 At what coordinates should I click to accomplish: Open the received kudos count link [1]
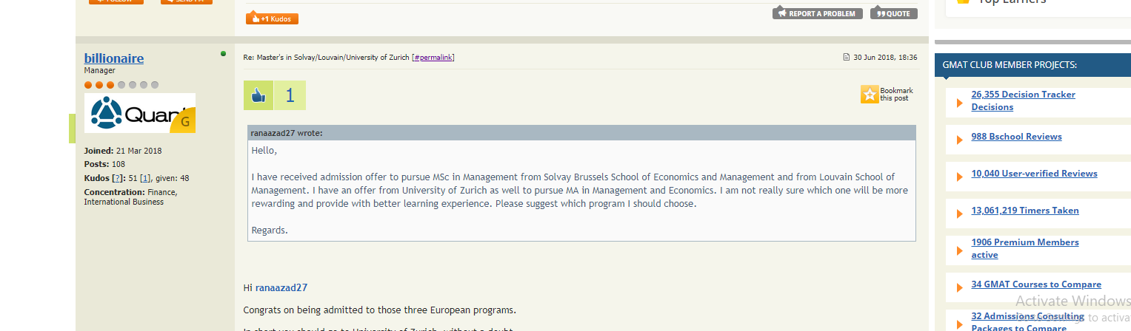click(146, 178)
